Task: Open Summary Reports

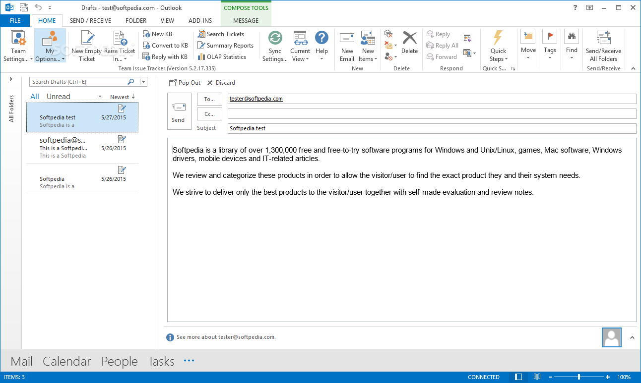Action: [x=226, y=46]
